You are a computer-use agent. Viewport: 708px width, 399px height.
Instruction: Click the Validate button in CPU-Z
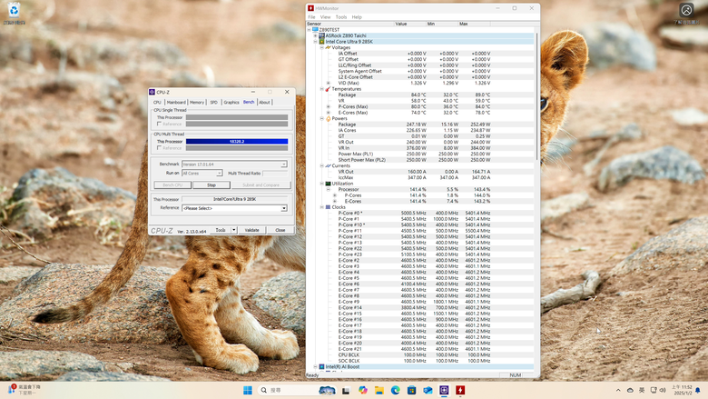[251, 230]
